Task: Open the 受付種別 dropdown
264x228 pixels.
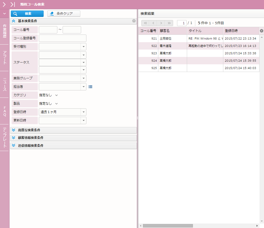Action: (x=84, y=47)
